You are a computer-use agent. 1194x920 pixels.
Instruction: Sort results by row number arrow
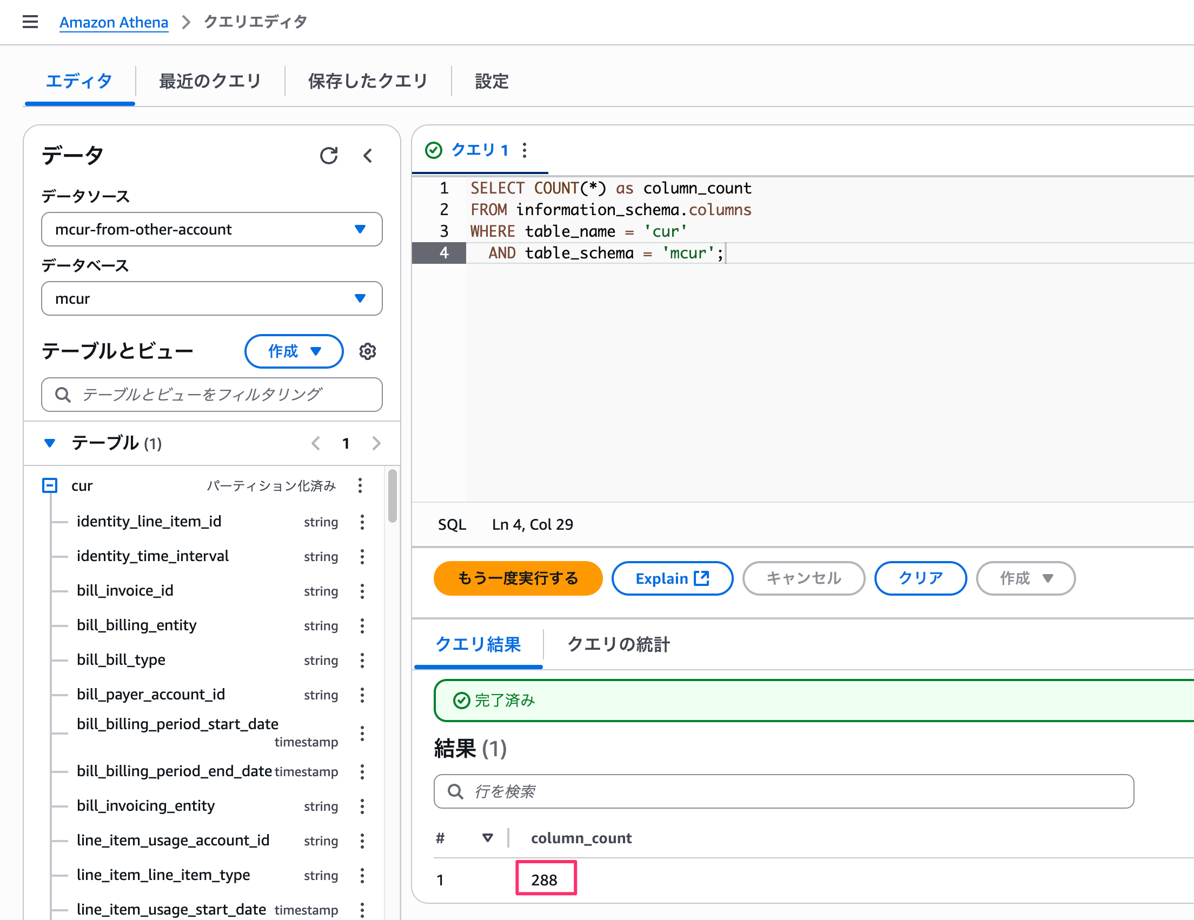coord(488,837)
